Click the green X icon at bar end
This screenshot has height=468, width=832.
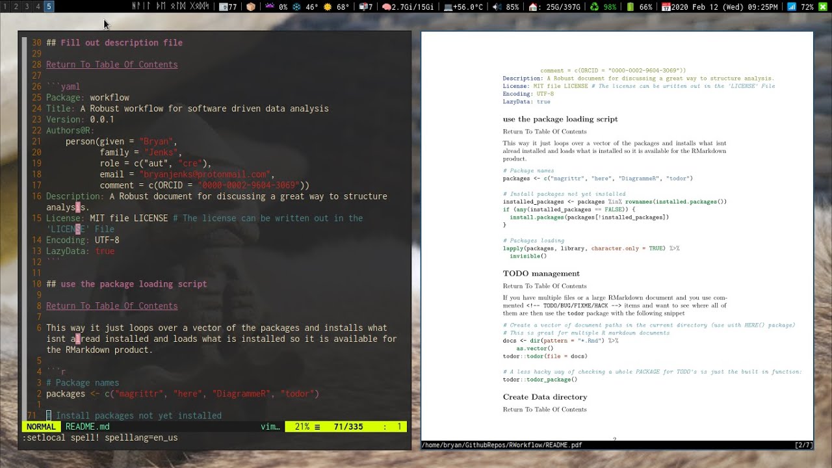pyautogui.click(x=823, y=6)
